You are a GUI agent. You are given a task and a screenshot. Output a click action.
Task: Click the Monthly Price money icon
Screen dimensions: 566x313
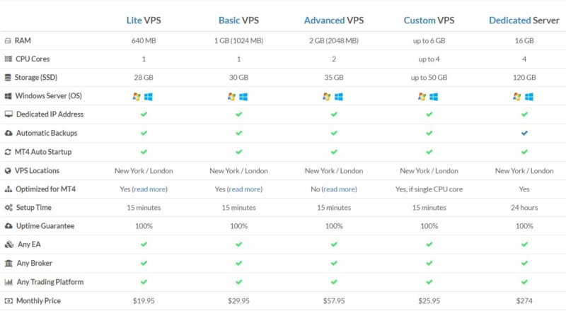[8, 301]
